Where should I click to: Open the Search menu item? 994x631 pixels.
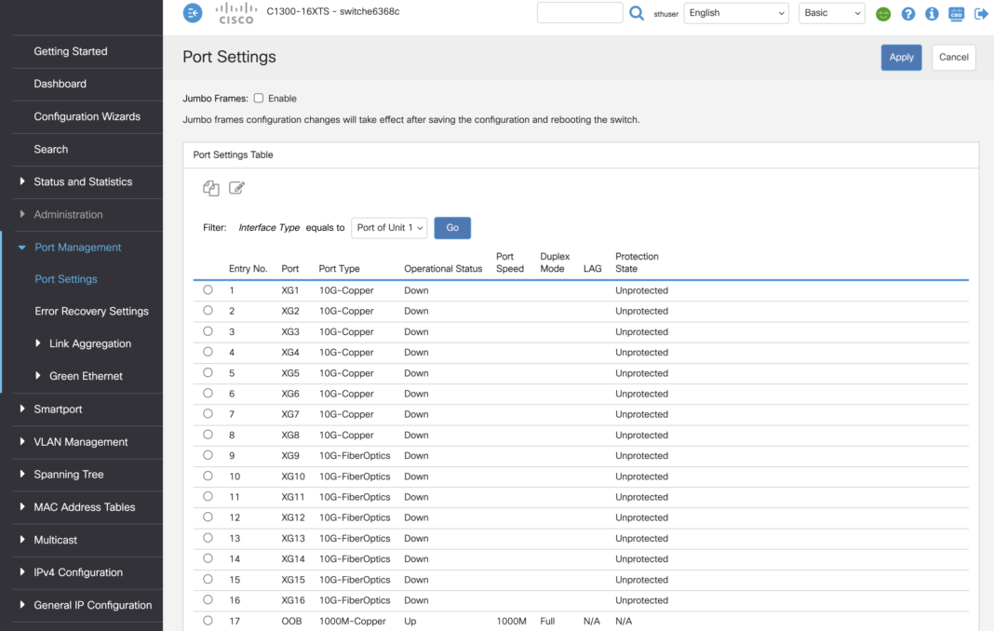click(x=50, y=150)
